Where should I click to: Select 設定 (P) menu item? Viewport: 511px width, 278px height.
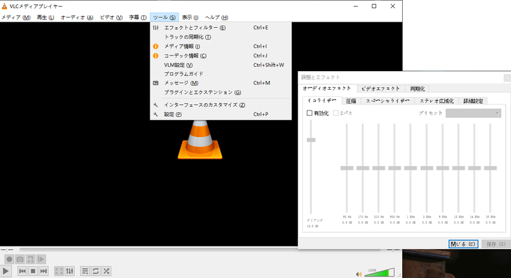[x=221, y=114]
